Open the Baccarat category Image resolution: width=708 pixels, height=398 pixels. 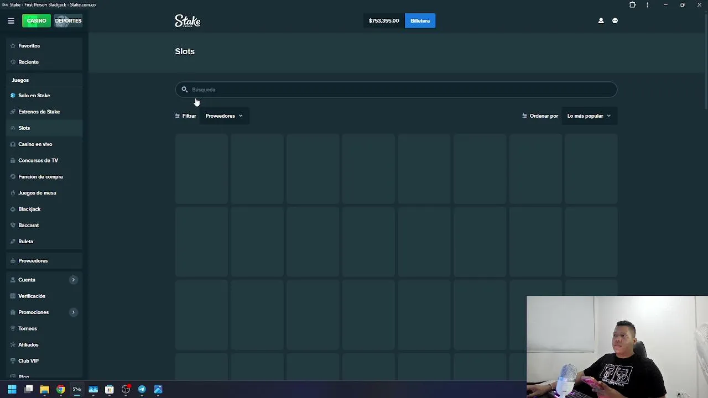point(44,226)
